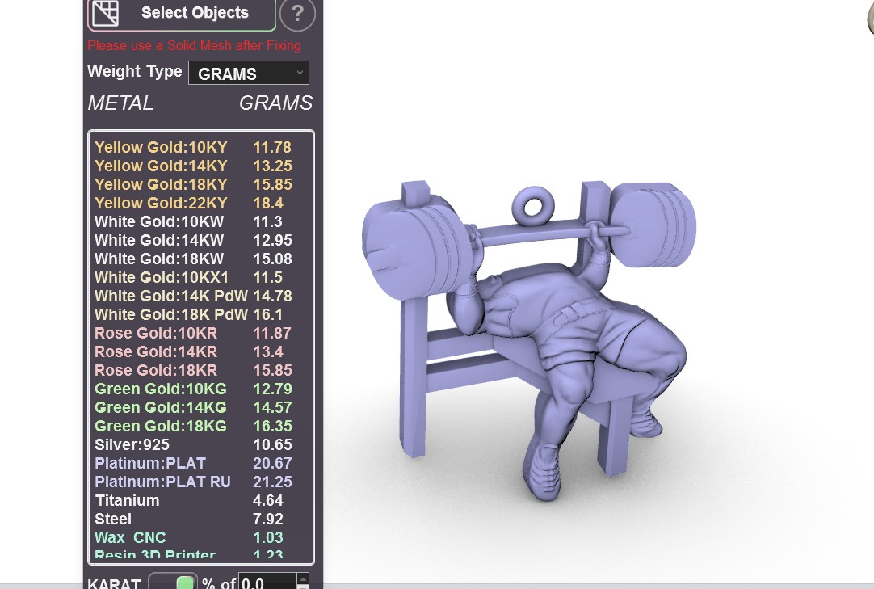Image resolution: width=874 pixels, height=589 pixels.
Task: Increase the percent value with up arrow
Action: pos(303,578)
